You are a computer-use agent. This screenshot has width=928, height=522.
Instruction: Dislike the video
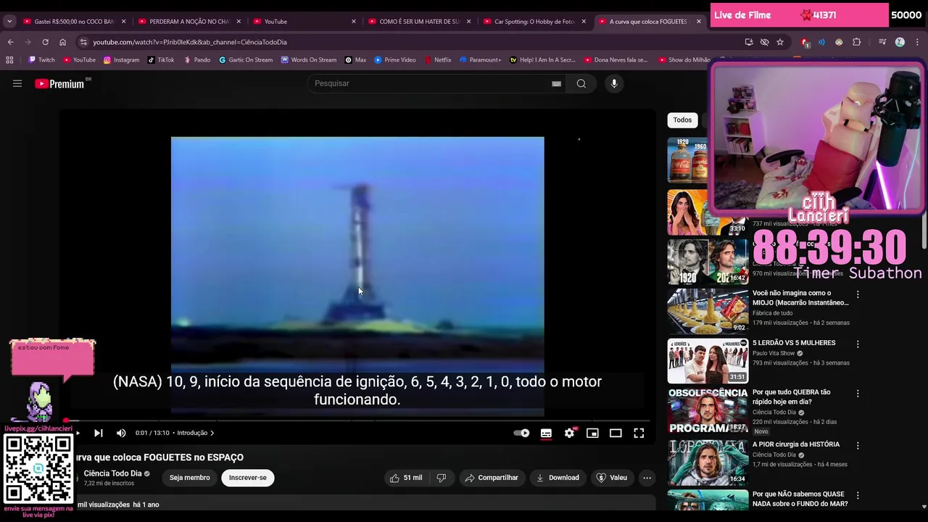pyautogui.click(x=441, y=478)
